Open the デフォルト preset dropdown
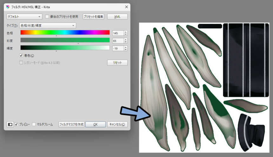This screenshot has height=157, width=273. point(24,17)
